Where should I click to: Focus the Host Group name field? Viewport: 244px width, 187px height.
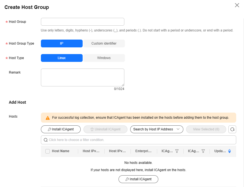click(82, 22)
